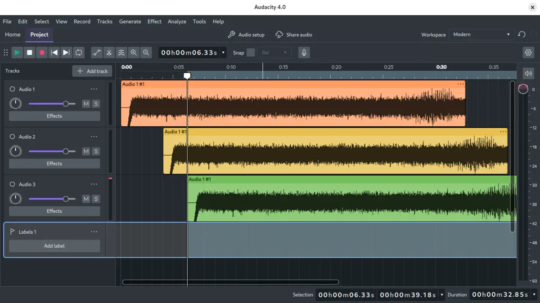Screen dimensions: 540x303
Task: Open the Effect menu
Action: [154, 21]
